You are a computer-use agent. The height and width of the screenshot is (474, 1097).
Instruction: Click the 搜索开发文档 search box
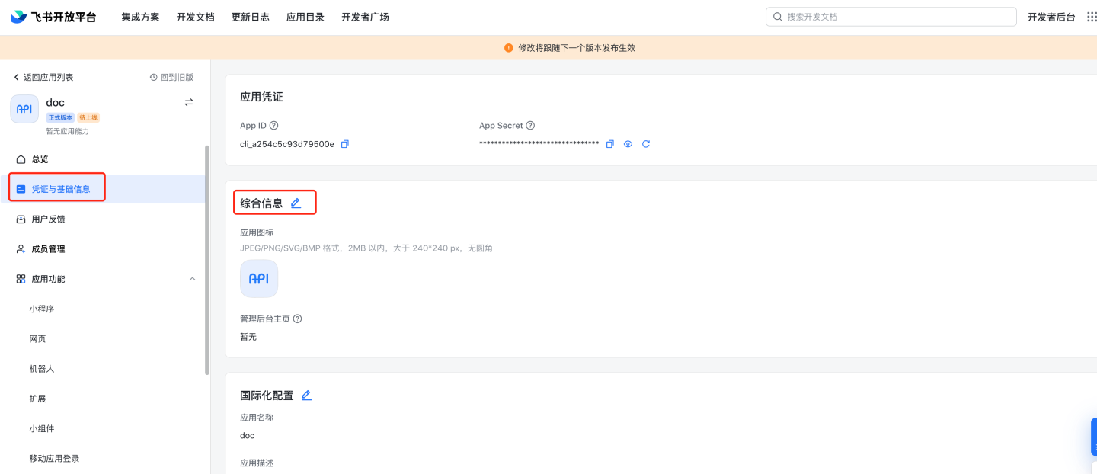891,17
